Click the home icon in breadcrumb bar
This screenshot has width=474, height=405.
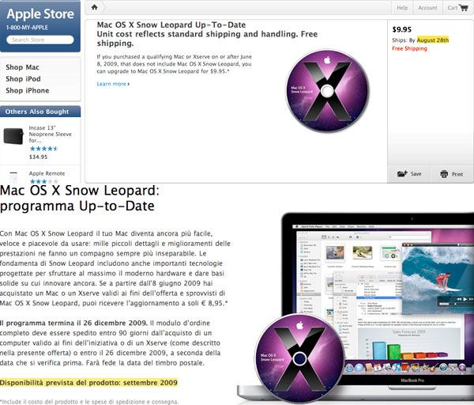click(x=94, y=7)
